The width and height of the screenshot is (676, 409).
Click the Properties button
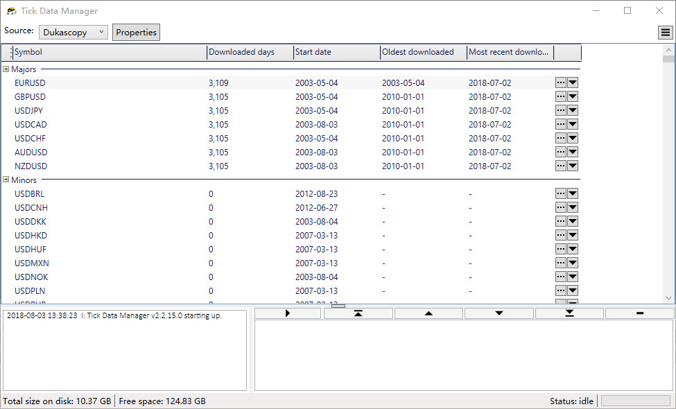[136, 33]
